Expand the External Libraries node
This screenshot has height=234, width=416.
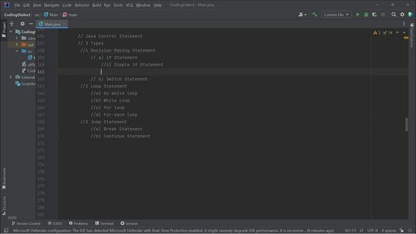point(11,77)
